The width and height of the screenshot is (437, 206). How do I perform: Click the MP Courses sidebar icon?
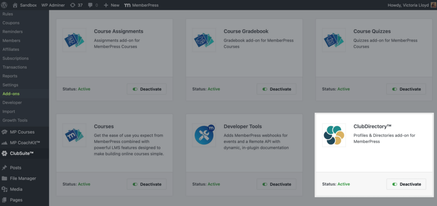tap(4, 132)
